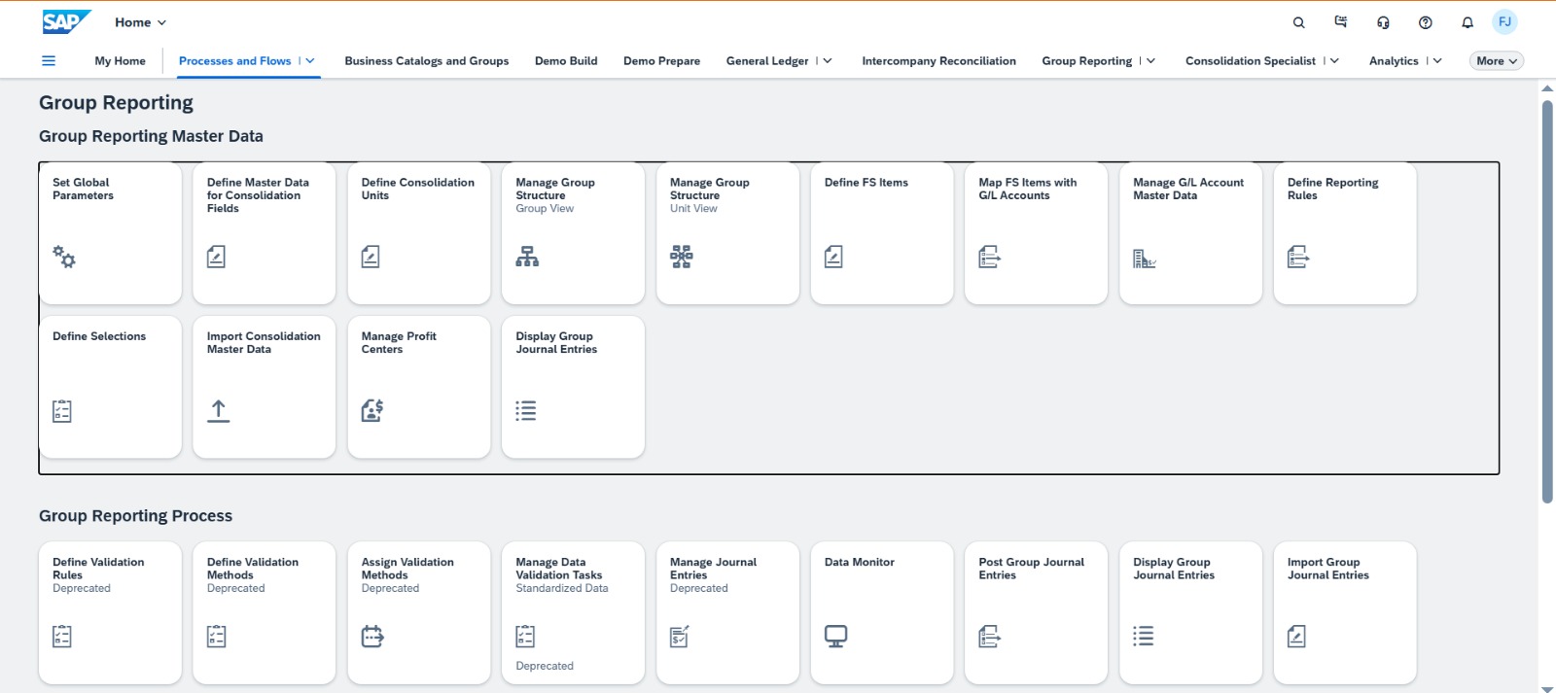
Task: Click the help question mark icon
Action: (1425, 22)
